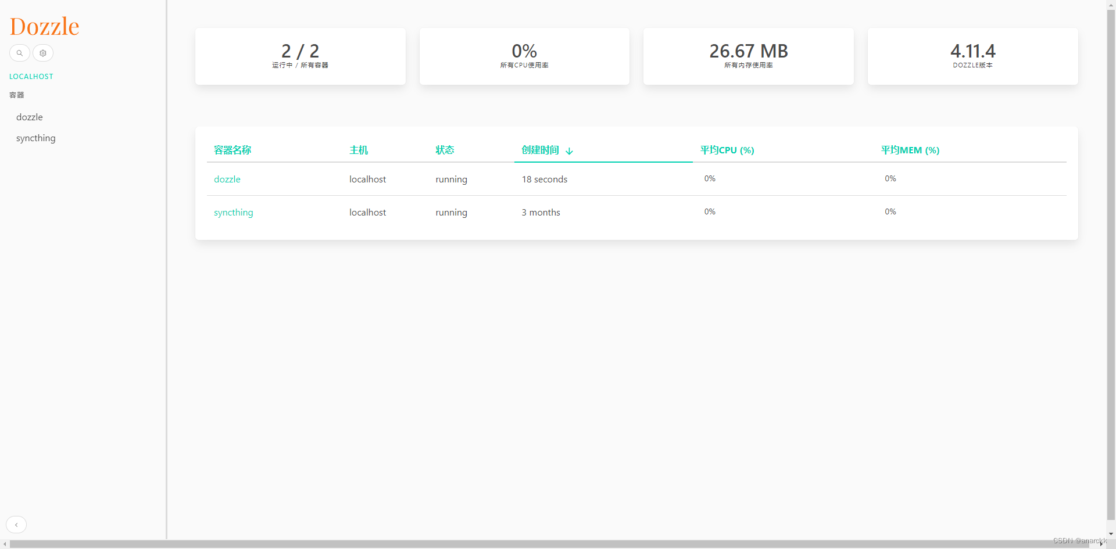Open the search icon in the sidebar
Screen dimensions: 1116x549
coord(19,53)
